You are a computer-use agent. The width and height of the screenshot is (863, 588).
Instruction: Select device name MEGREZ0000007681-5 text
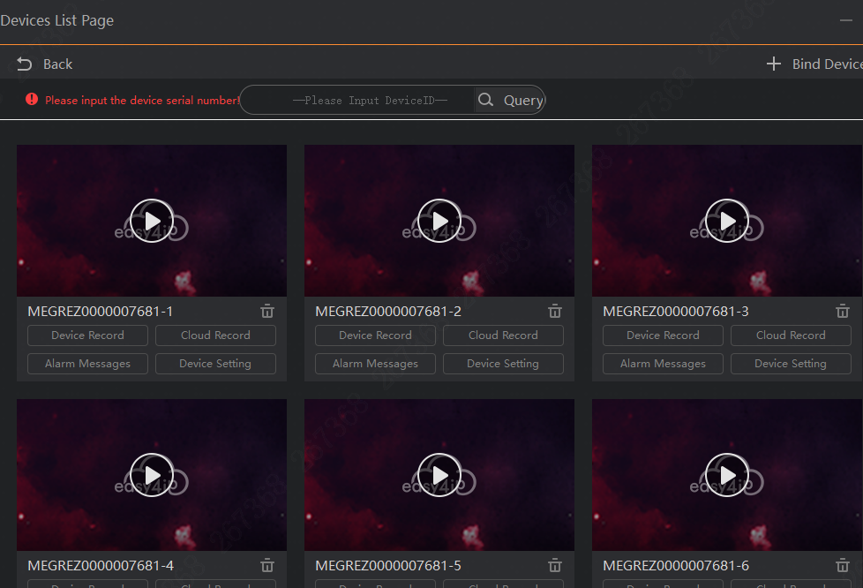388,566
